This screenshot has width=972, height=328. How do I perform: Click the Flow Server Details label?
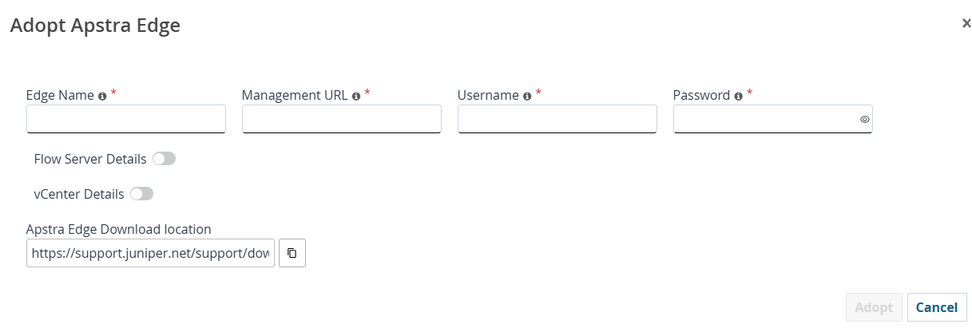coord(90,159)
